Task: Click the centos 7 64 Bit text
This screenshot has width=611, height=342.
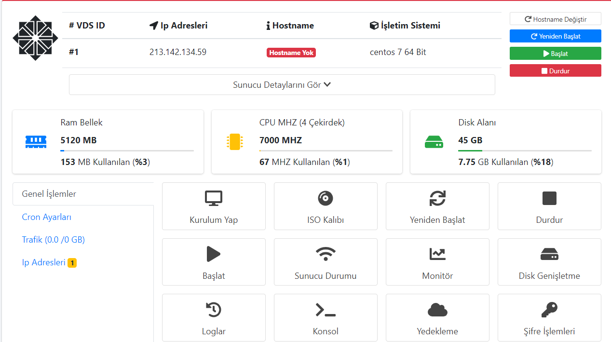Action: click(x=398, y=52)
